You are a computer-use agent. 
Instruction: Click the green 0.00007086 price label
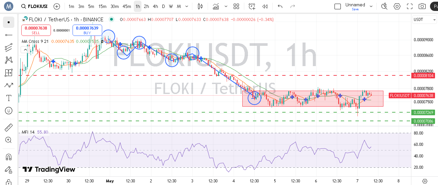tap(423, 121)
